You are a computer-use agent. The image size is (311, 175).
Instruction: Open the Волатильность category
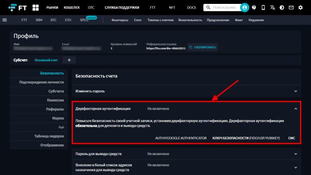[x=190, y=20]
